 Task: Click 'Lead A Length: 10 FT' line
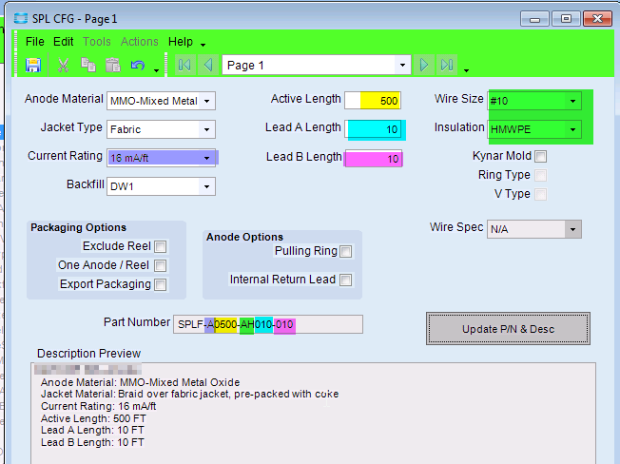click(92, 430)
